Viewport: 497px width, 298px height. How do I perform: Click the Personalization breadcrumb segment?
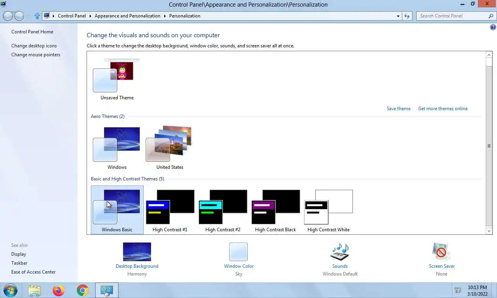tap(185, 16)
